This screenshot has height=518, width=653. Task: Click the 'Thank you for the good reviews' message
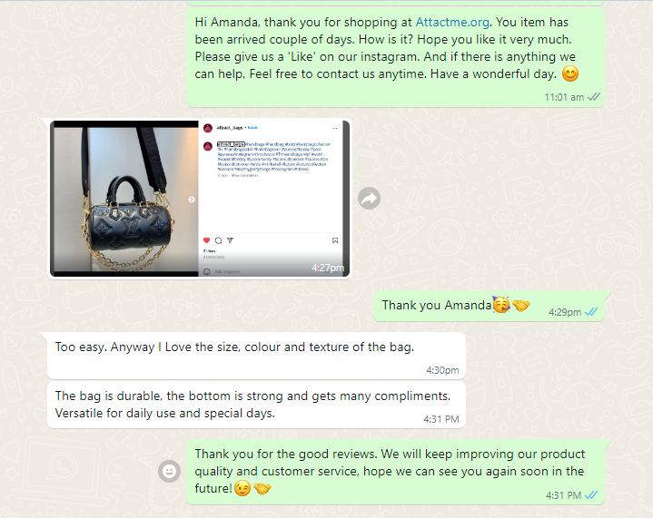(x=395, y=472)
